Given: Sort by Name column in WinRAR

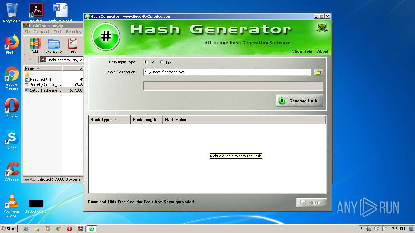Looking at the screenshot, I should 42,68.
